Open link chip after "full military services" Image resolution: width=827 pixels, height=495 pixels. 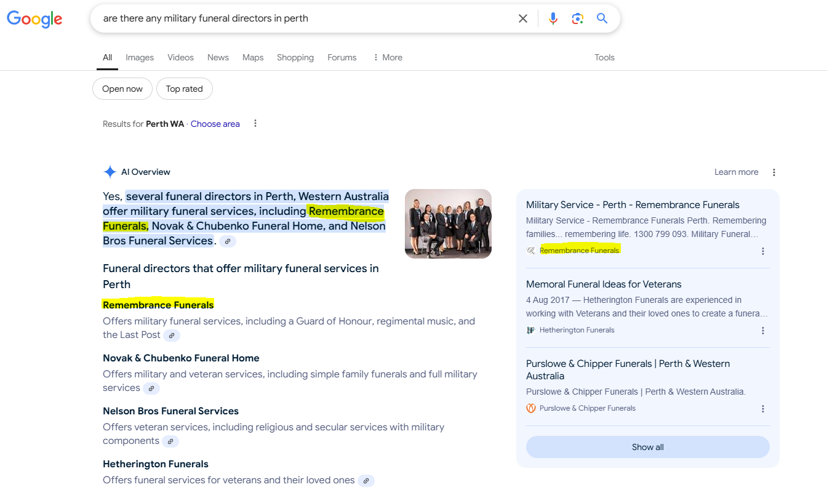point(151,388)
